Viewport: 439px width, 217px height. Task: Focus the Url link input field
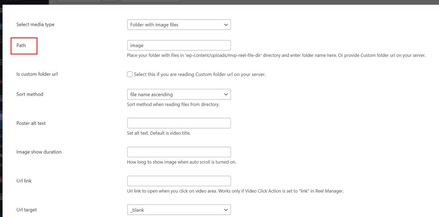[x=179, y=181]
